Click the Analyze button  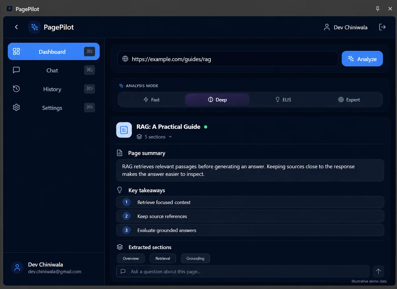coord(362,59)
